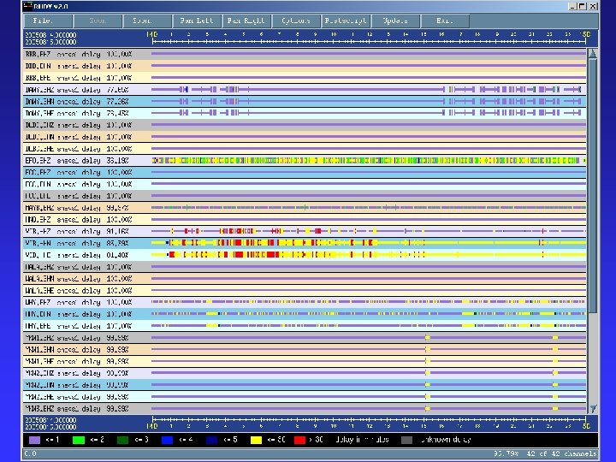Click the application icon in title bar

click(27, 6)
